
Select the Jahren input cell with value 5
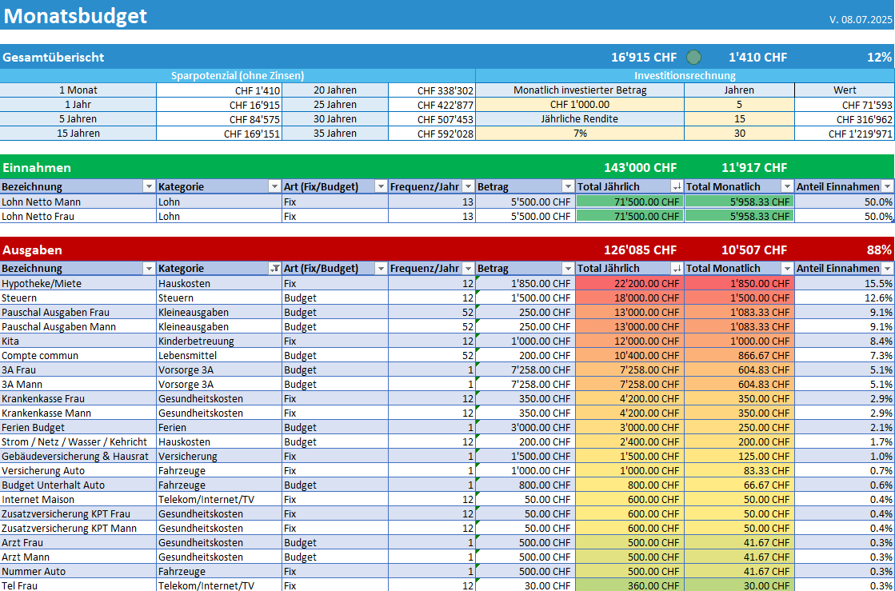(x=739, y=105)
